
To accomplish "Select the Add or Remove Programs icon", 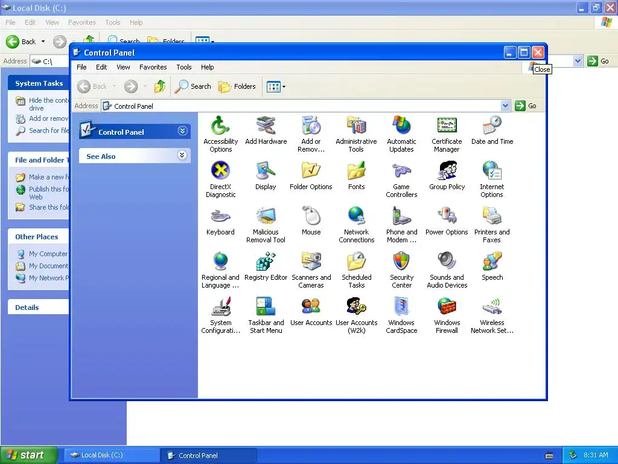I will click(311, 126).
